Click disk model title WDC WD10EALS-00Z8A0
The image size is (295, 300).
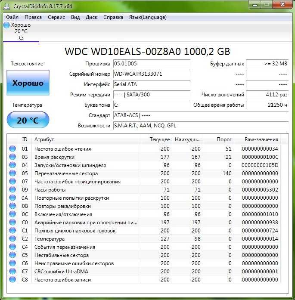click(x=147, y=51)
